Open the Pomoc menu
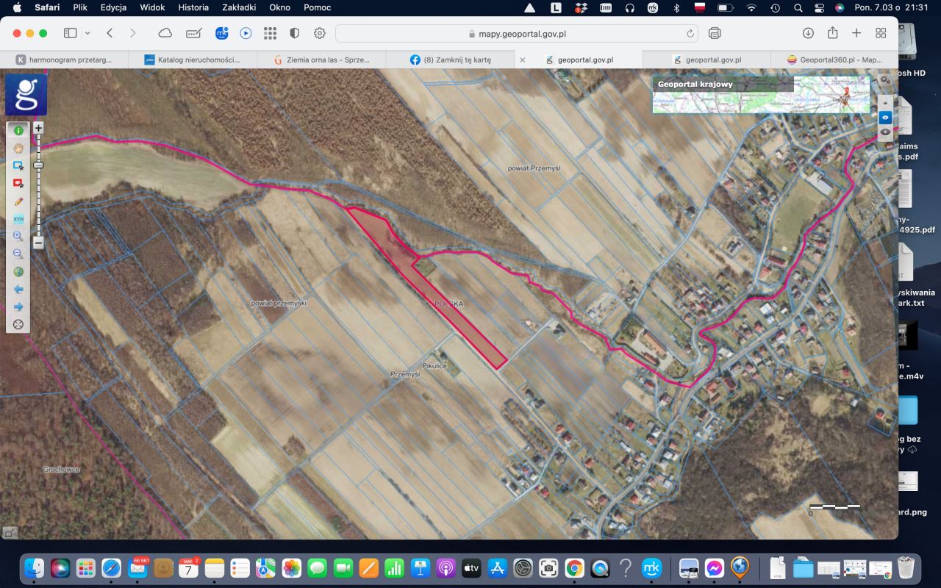This screenshot has height=588, width=941. 317,7
